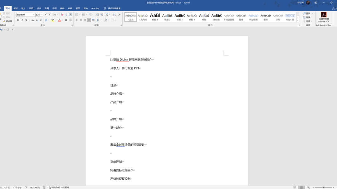Screen dimensions: 337x189
Task: Expand the styles gallery more arrow
Action: [x=298, y=21]
